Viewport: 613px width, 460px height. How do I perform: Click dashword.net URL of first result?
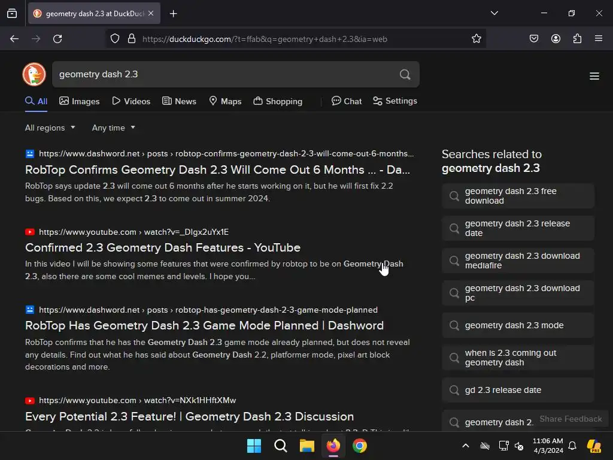tap(226, 154)
